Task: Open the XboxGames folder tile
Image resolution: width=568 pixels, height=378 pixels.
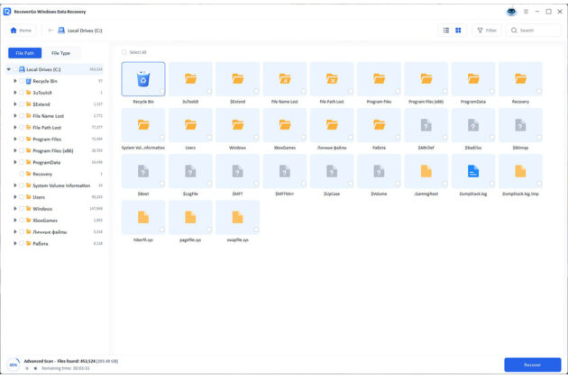Action: click(285, 125)
